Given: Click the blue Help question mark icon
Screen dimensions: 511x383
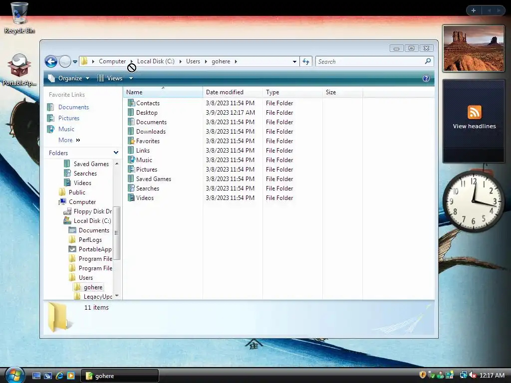Looking at the screenshot, I should click(x=426, y=78).
